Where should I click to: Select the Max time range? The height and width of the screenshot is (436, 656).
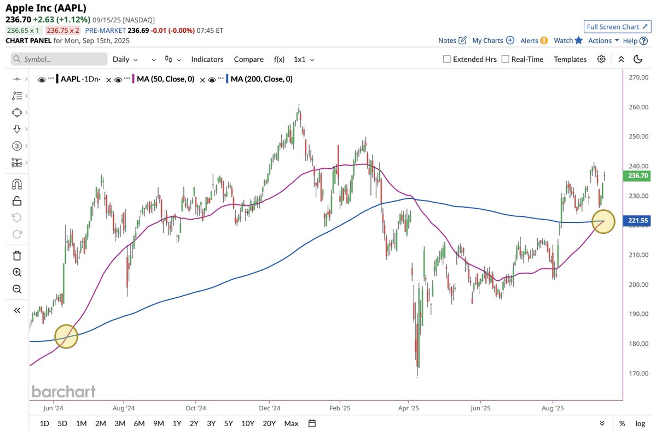pyautogui.click(x=291, y=423)
